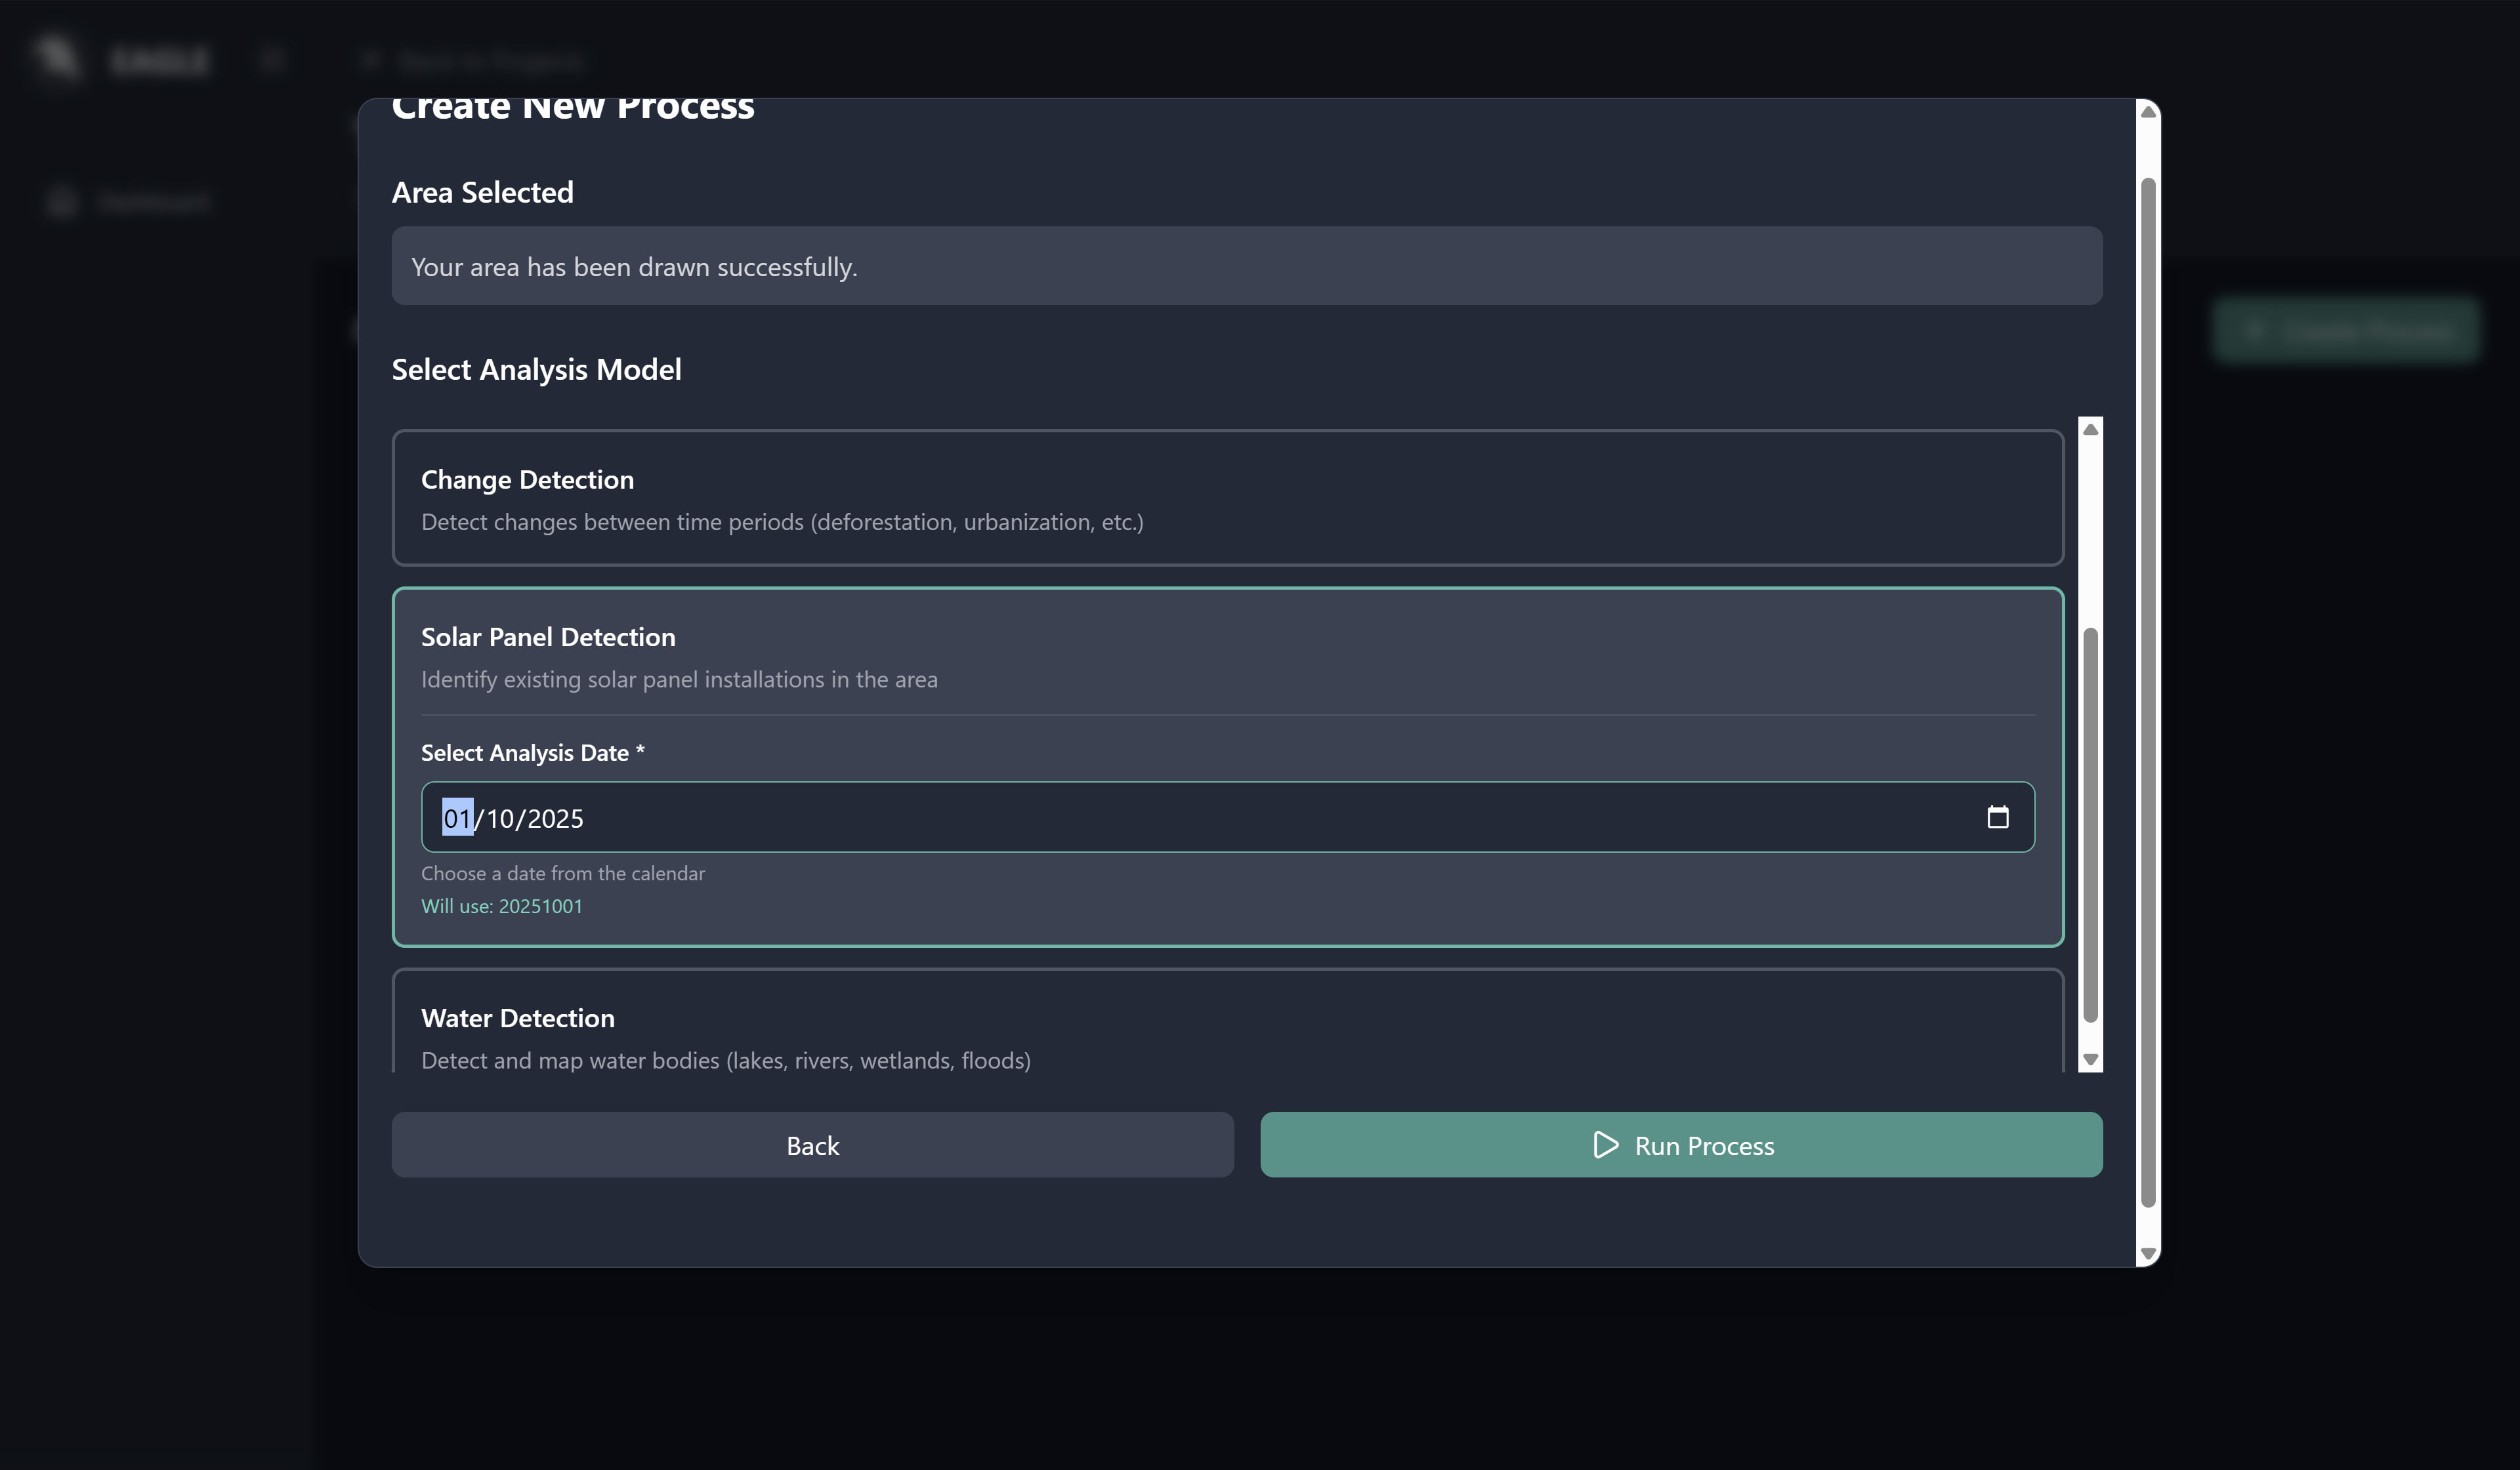
Task: Click the model list scrollbar down arrow
Action: [2090, 1059]
